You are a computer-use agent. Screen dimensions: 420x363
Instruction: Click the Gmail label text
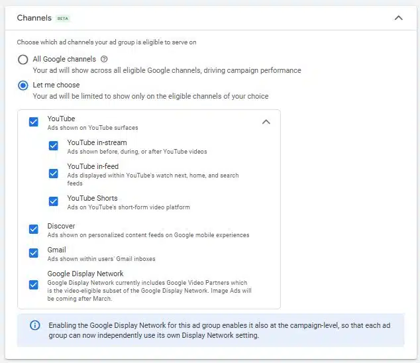(56, 250)
